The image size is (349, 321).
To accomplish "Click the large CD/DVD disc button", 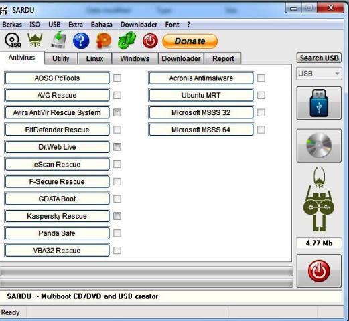I will (x=319, y=146).
